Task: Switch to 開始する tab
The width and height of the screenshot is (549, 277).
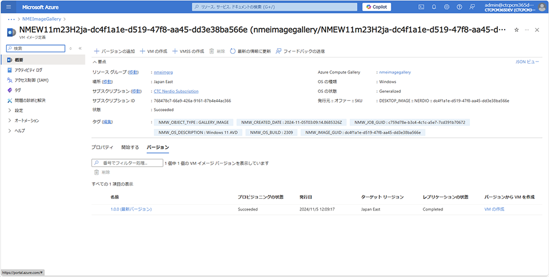Action: pos(130,147)
